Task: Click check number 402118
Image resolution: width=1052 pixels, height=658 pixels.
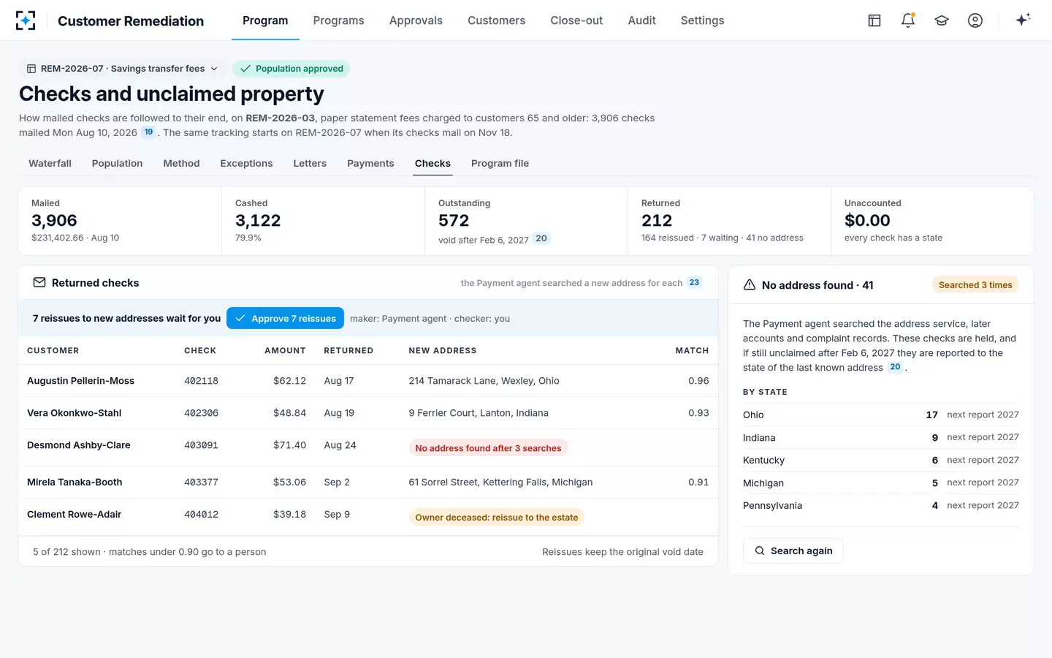Action: pyautogui.click(x=201, y=381)
